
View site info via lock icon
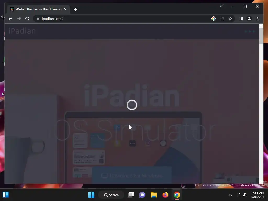(x=38, y=19)
